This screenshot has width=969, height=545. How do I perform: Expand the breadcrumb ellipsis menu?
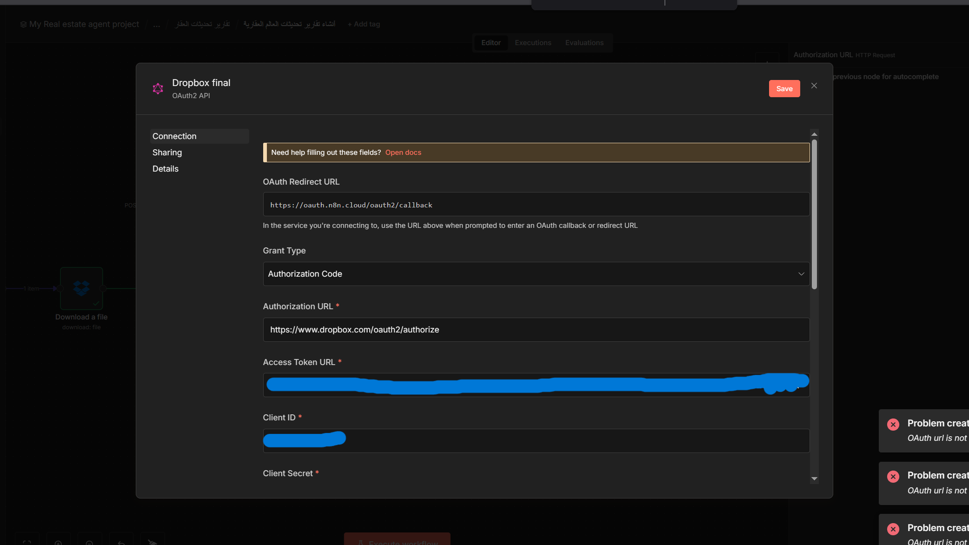157,24
